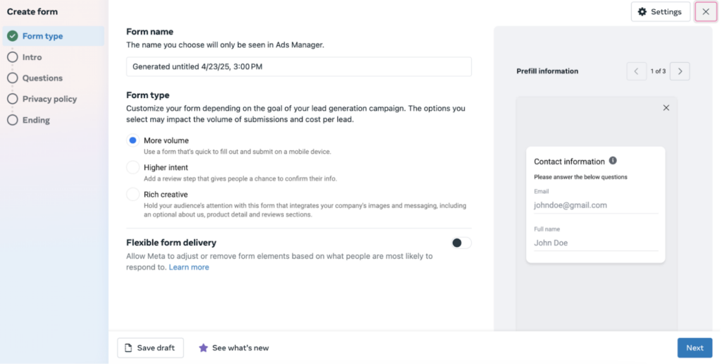This screenshot has height=364, width=722.
Task: Click the Intro step circle icon
Action: (x=13, y=57)
